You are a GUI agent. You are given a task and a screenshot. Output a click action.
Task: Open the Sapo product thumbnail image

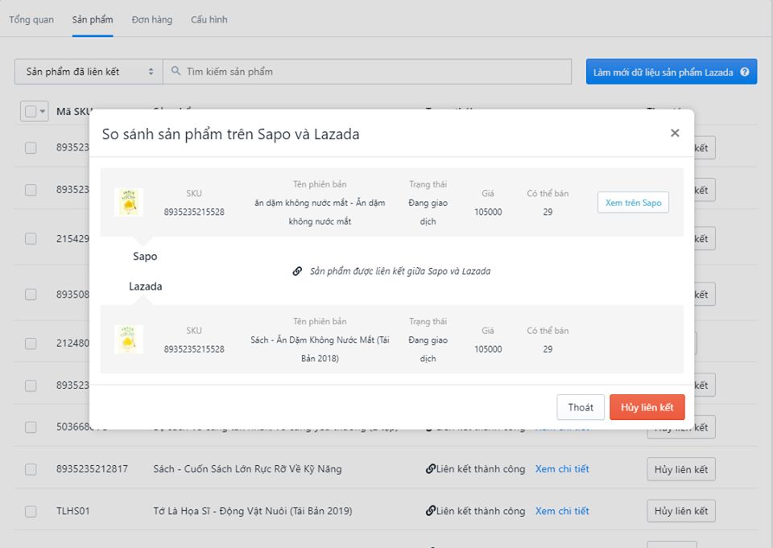[129, 202]
